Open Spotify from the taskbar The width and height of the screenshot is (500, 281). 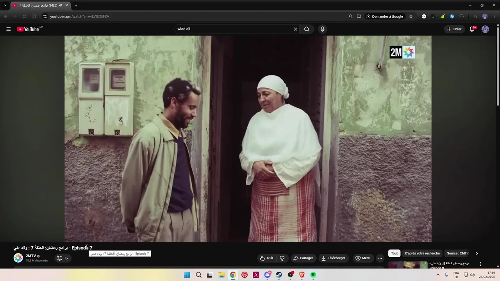(313, 275)
